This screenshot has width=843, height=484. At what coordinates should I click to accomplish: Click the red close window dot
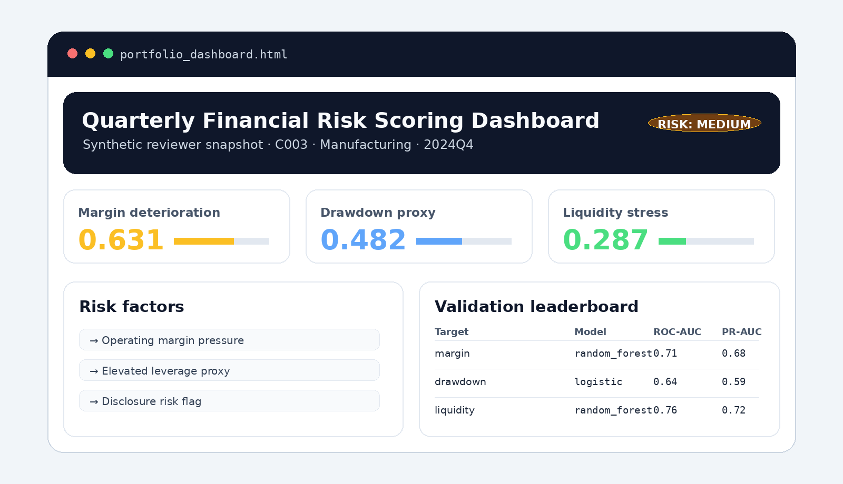pos(73,54)
